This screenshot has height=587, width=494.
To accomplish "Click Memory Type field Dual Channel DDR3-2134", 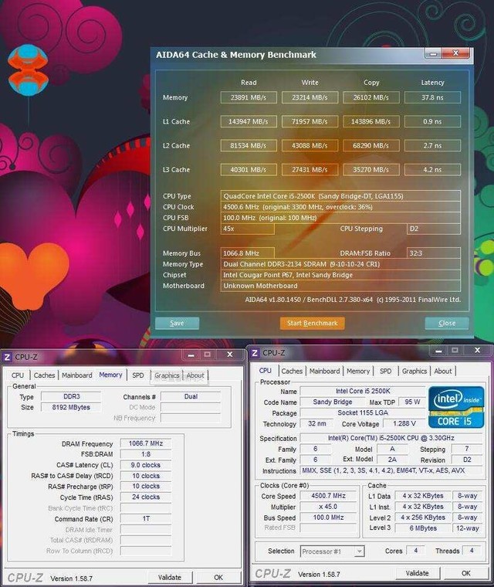I will (340, 264).
